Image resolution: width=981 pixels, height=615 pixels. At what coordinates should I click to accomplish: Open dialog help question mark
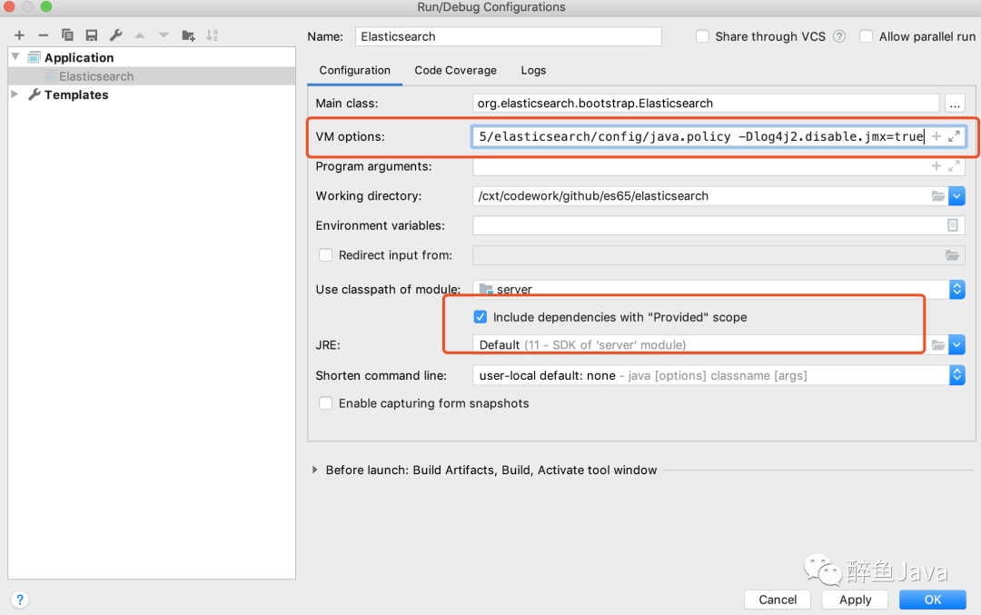pyautogui.click(x=20, y=600)
